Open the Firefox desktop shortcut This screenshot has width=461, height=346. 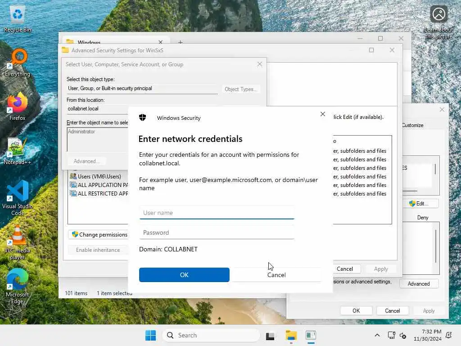[18, 106]
